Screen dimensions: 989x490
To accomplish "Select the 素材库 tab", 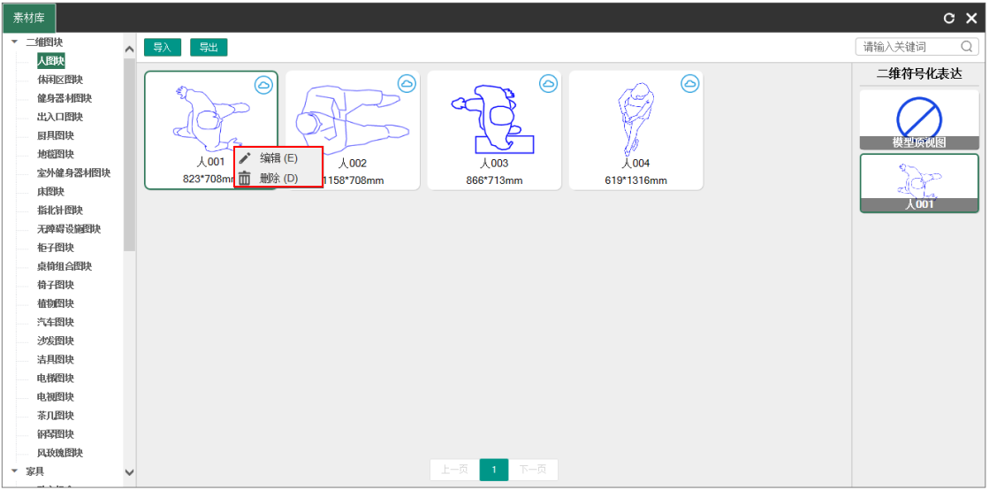I will (29, 18).
